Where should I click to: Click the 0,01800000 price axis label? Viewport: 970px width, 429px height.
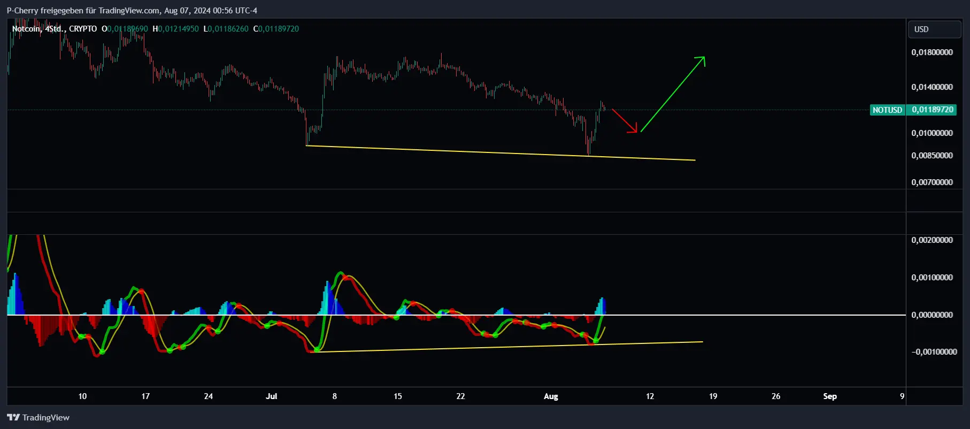[932, 52]
